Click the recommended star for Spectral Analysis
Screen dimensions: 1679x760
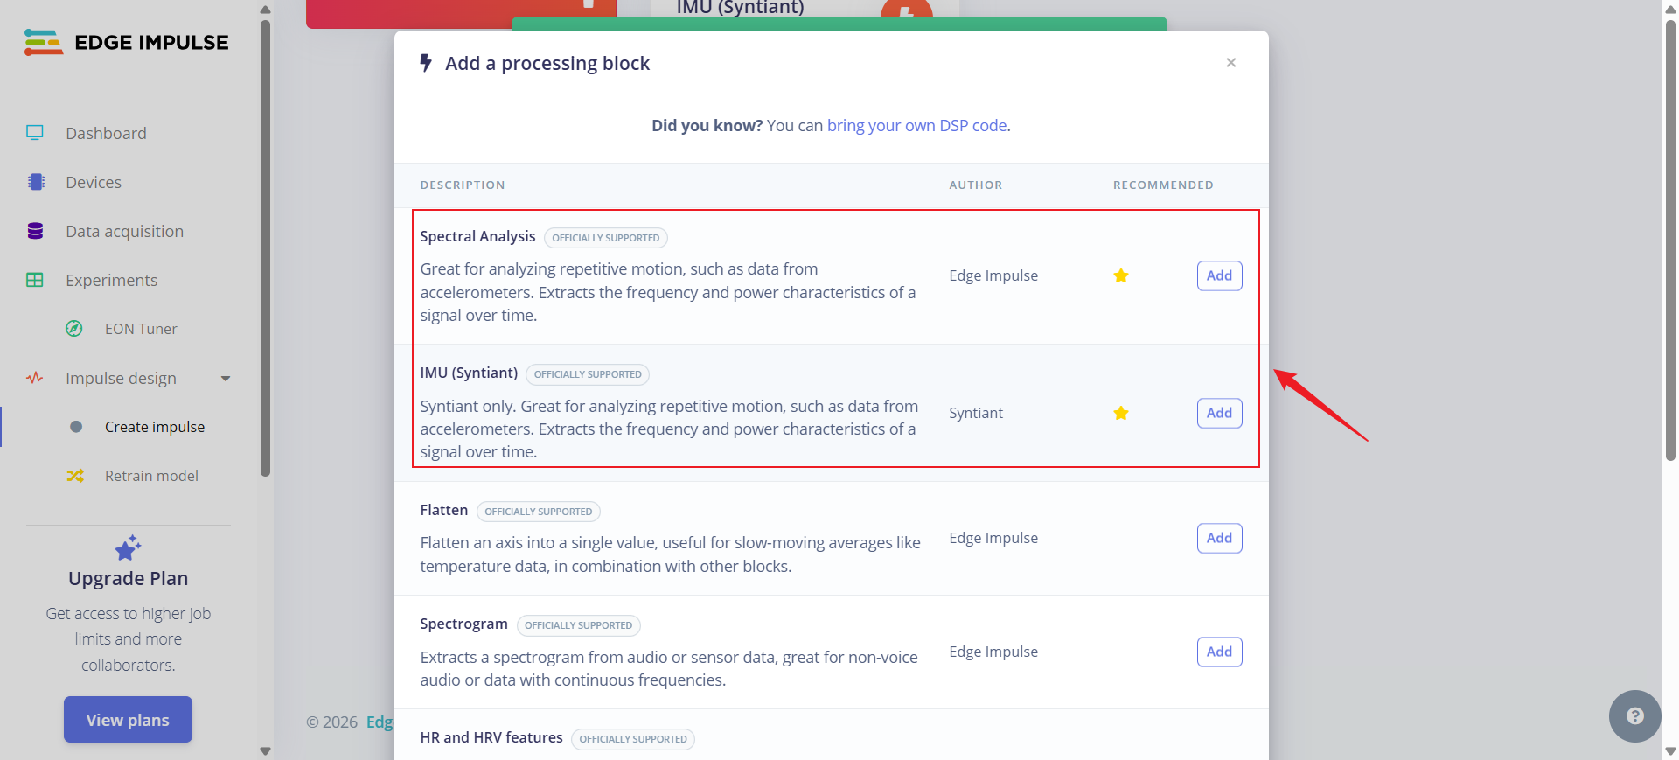point(1120,275)
